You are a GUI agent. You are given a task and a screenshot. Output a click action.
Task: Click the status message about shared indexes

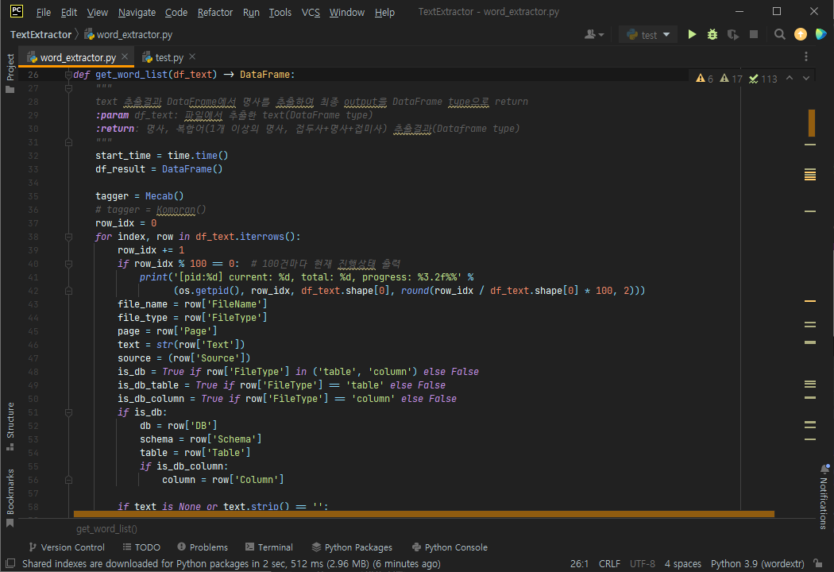point(231,563)
